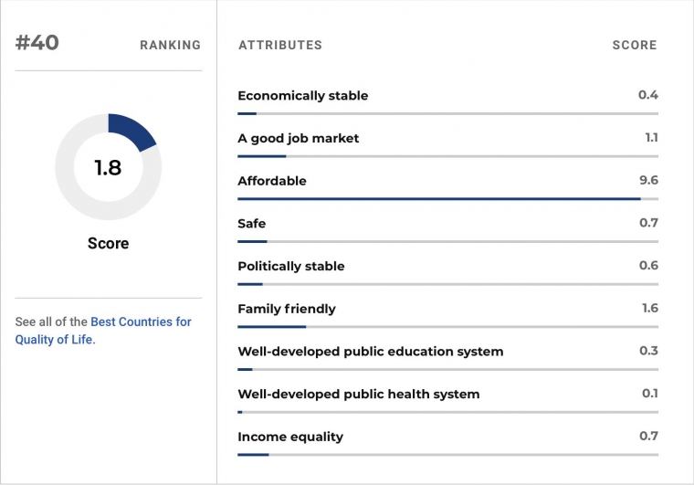Image resolution: width=694 pixels, height=485 pixels.
Task: Click the Politically stable progress bar
Action: click(448, 284)
